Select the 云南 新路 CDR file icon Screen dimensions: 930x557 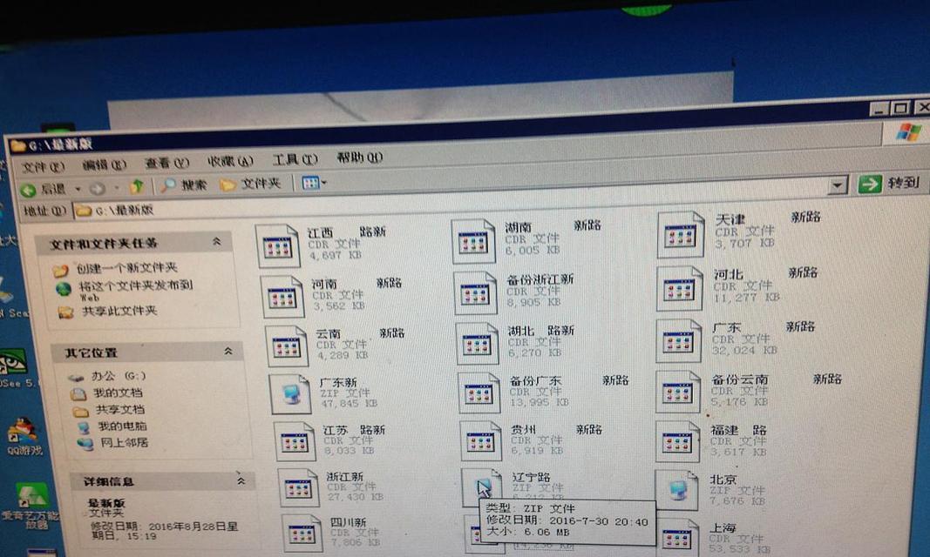point(287,346)
